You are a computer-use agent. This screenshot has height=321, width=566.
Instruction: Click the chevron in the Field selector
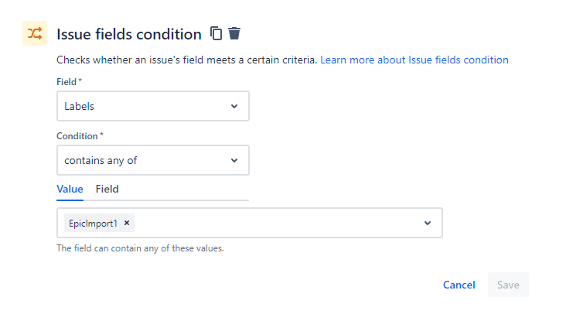pos(234,107)
